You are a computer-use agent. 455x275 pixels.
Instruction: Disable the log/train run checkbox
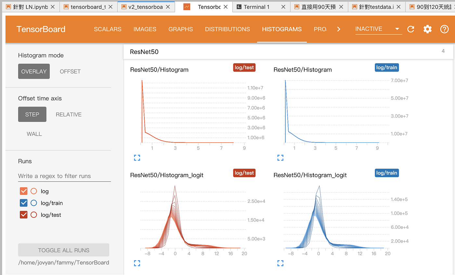23,203
